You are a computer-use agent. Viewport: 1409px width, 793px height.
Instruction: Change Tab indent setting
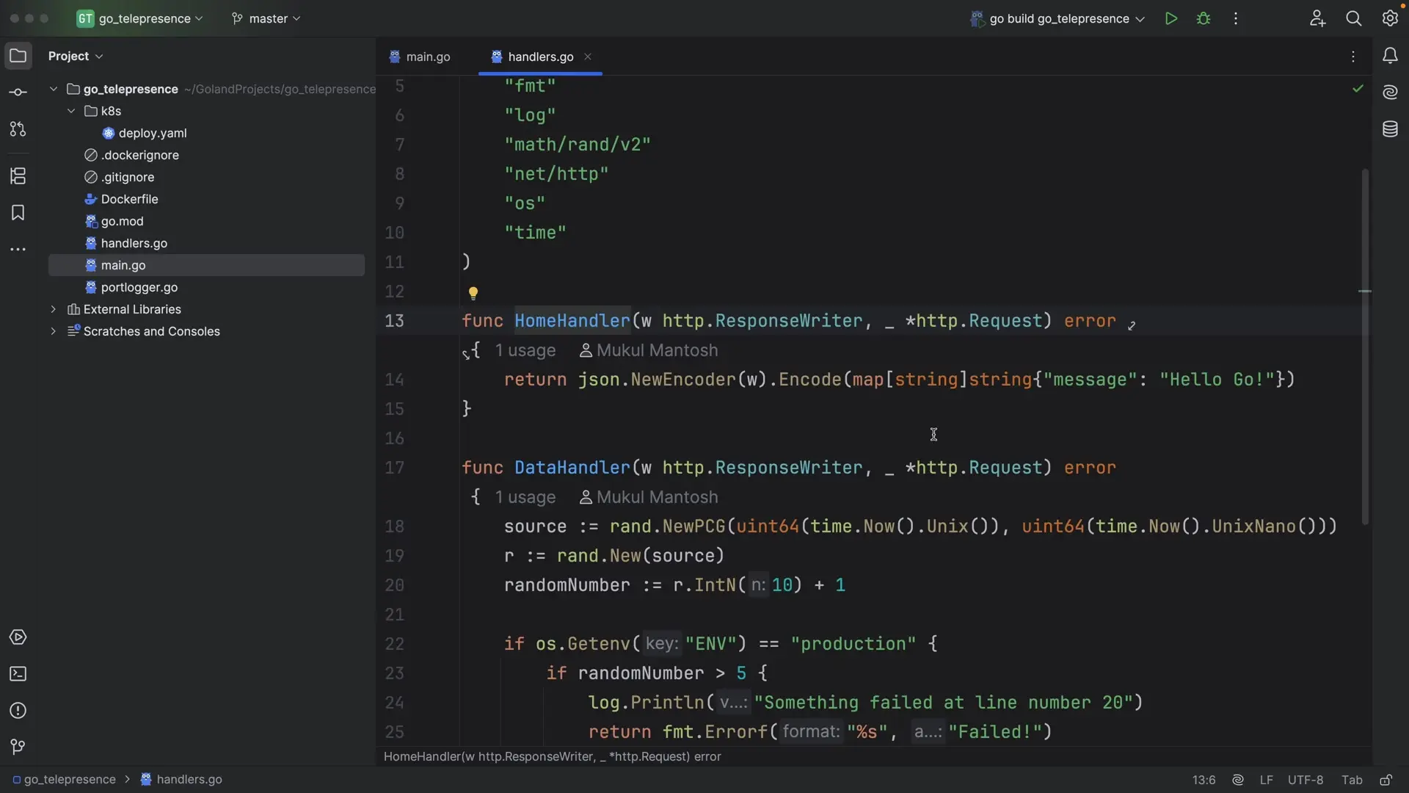[x=1352, y=780]
